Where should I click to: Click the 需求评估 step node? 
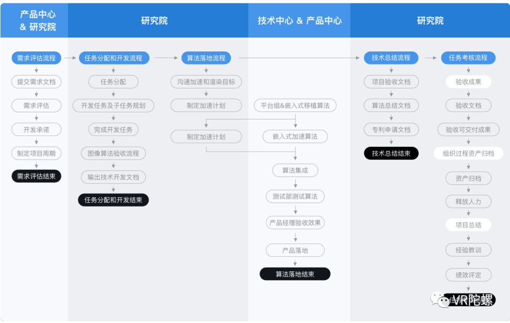[36, 105]
